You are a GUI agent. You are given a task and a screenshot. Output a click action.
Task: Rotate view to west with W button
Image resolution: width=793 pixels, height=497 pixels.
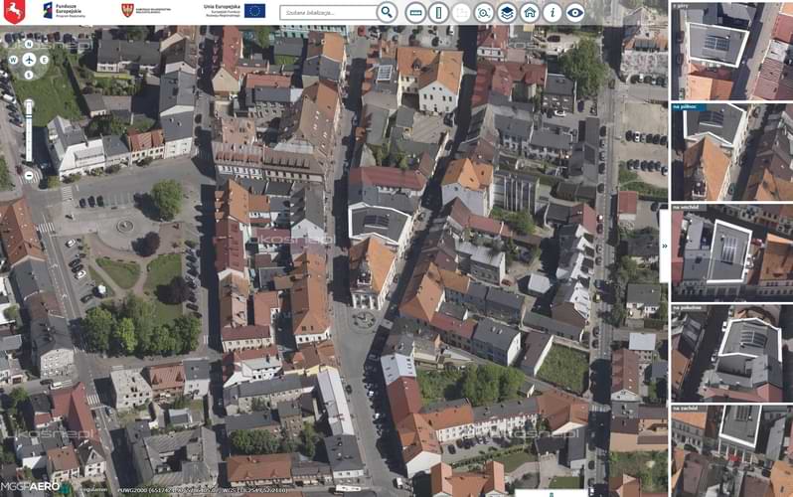(13, 60)
